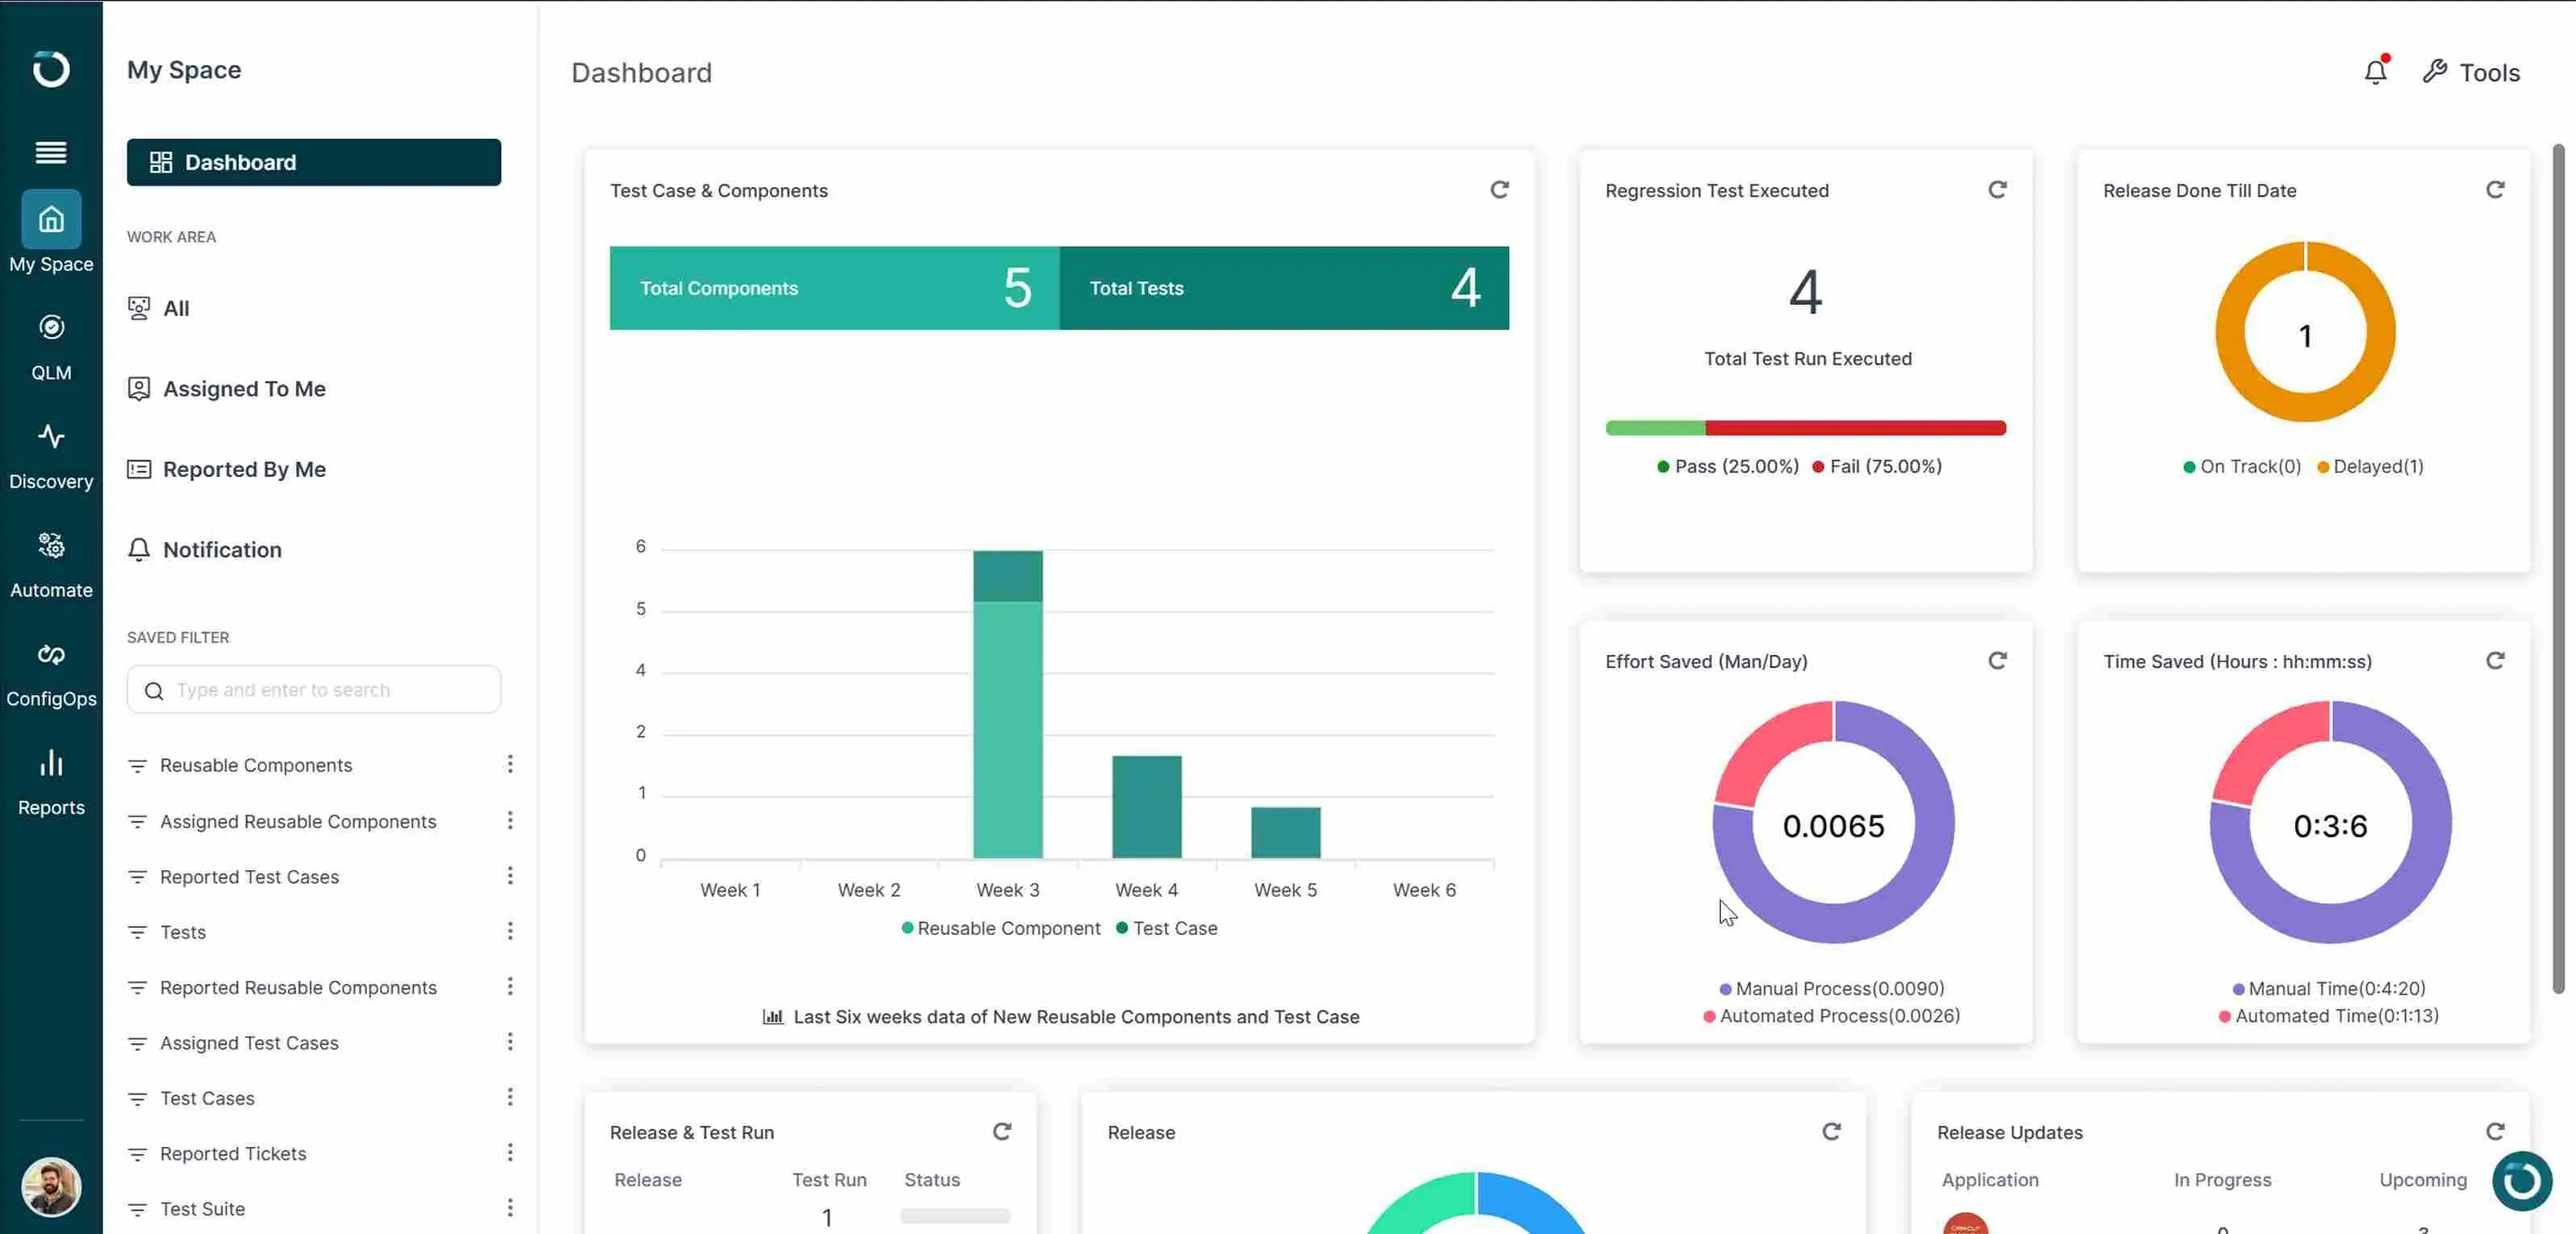This screenshot has height=1234, width=2576.
Task: Open the Assigned Test Cases saved filter
Action: tap(249, 1042)
